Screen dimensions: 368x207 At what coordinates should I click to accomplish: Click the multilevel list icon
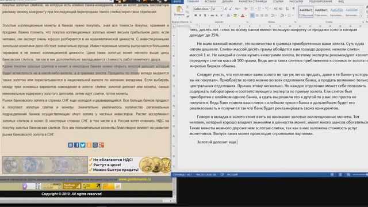click(x=267, y=9)
